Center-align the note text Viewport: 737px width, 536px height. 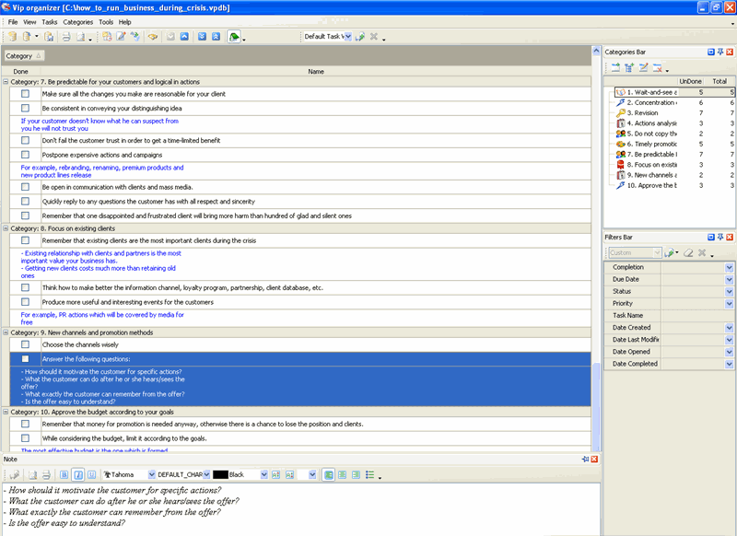pos(342,475)
